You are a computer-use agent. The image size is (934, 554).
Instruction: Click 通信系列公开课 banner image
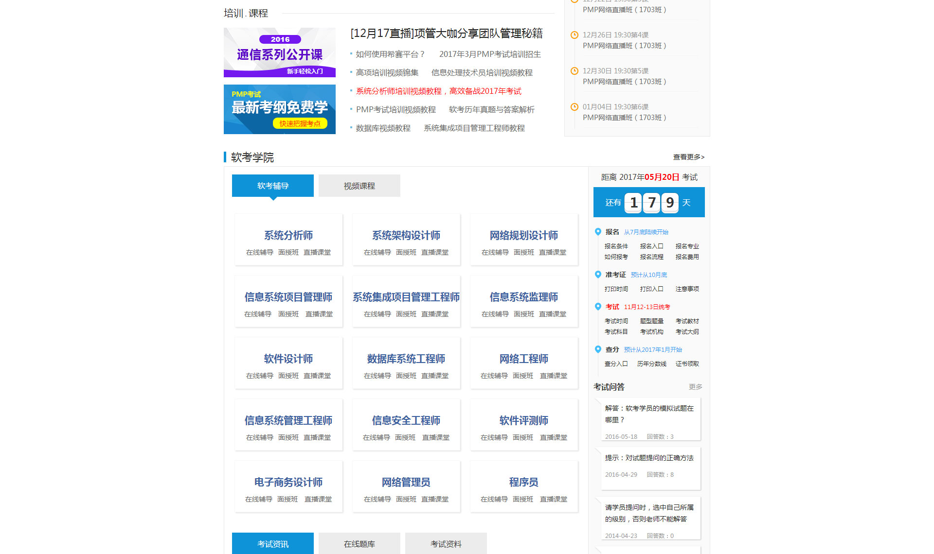279,52
